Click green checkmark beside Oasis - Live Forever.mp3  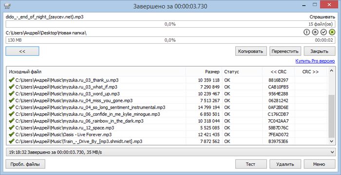pos(11,134)
